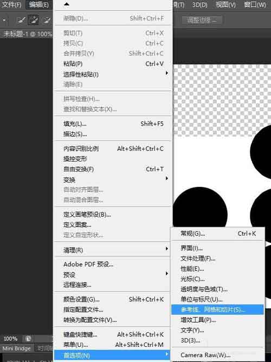
Task: Click the status bar export icon beside 100%
Action: coord(28,339)
